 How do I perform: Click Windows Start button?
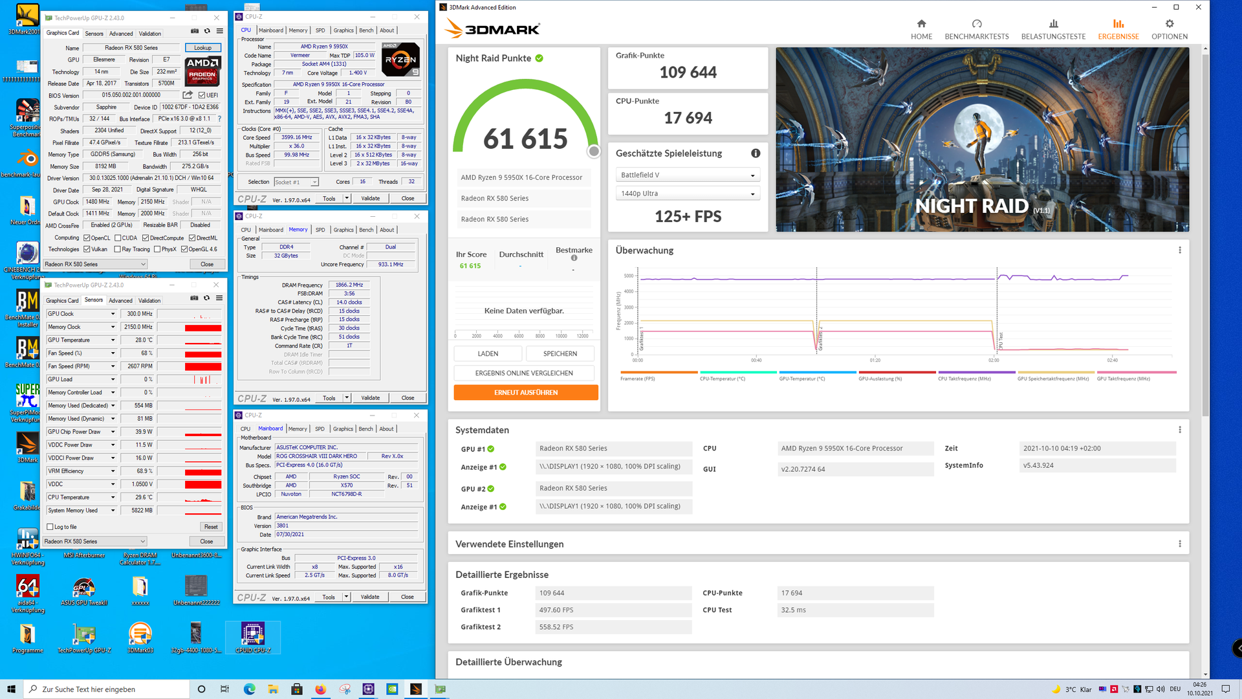pyautogui.click(x=11, y=689)
